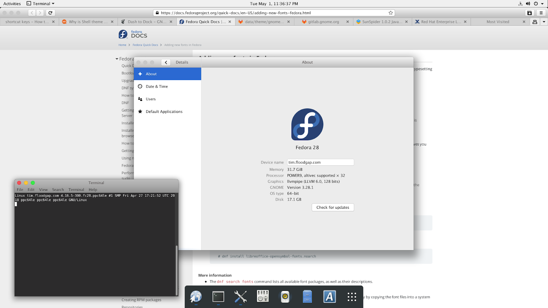The width and height of the screenshot is (548, 308).
Task: Select 'Users' in Details sidebar
Action: 167,99
